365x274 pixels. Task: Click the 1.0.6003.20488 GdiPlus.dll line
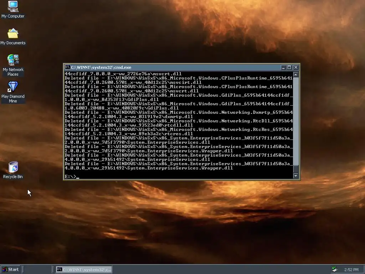point(122,108)
